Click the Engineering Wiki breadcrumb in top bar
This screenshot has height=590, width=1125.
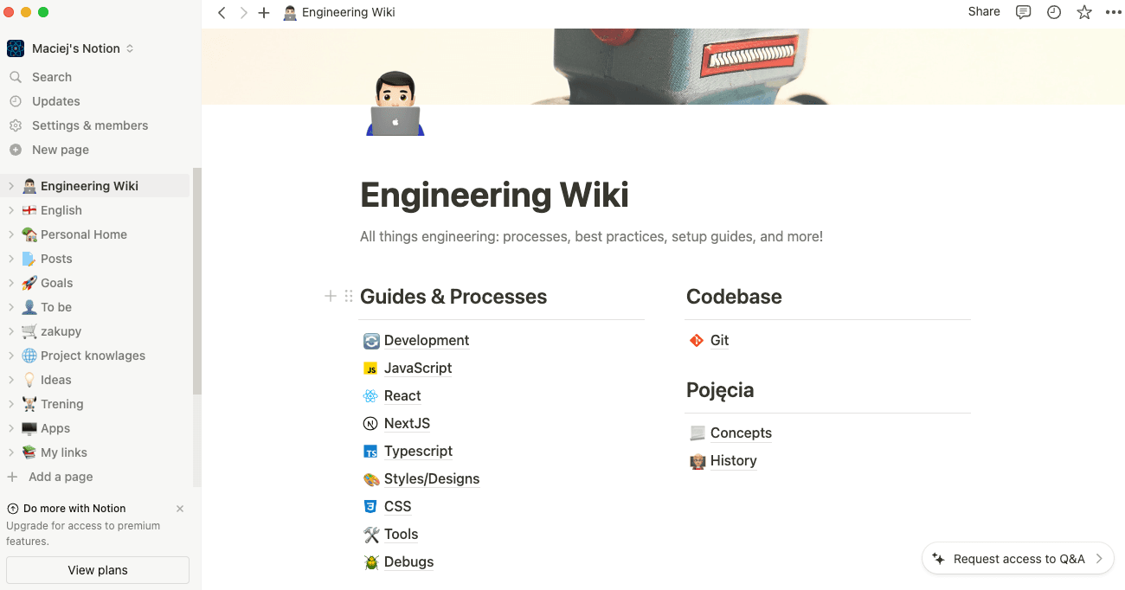click(x=339, y=13)
